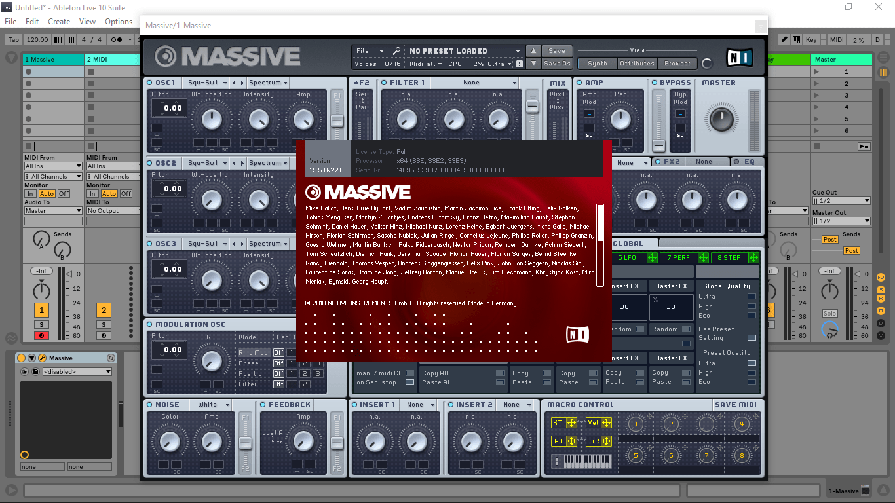This screenshot has width=895, height=503.
Task: Click the wrench icon on Massive device
Action: point(42,358)
